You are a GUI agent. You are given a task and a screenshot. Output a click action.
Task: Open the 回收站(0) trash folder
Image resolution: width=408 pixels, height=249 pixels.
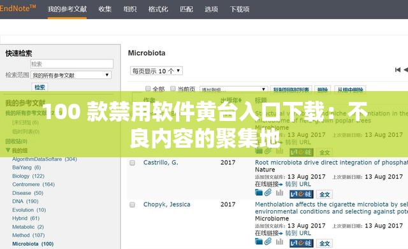[17, 141]
